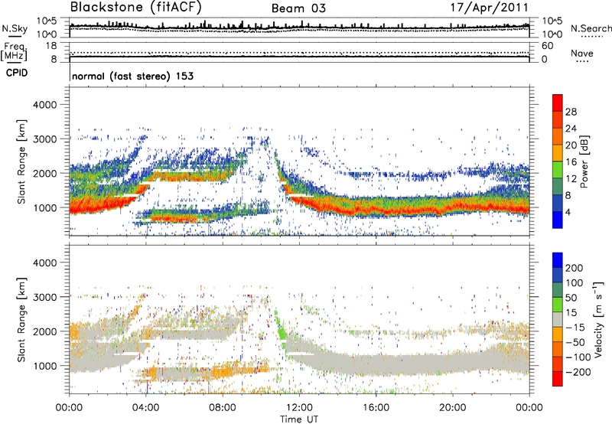This screenshot has height=424, width=612.
Task: Select the gray Velocity colorbar segment between 15 and -15
Action: point(558,319)
